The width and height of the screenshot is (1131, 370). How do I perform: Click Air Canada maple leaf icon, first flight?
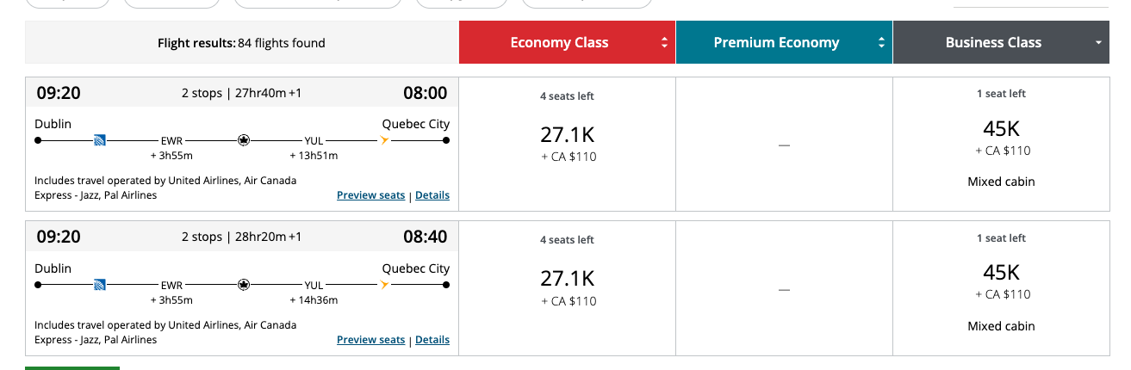(244, 139)
